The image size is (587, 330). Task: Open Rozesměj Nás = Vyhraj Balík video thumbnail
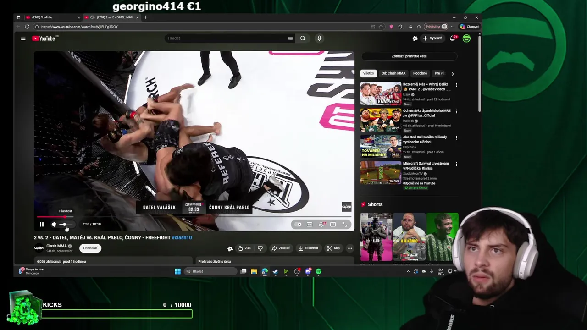(x=381, y=94)
